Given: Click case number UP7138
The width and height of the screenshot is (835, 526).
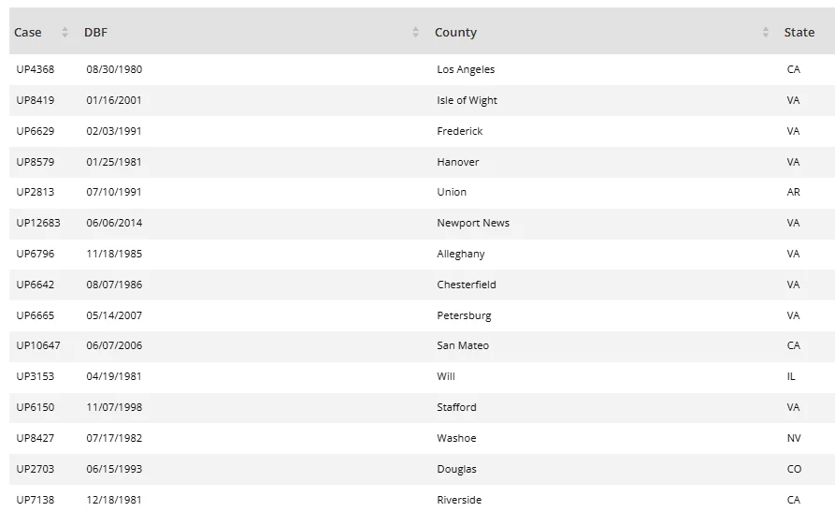Looking at the screenshot, I should coord(36,500).
